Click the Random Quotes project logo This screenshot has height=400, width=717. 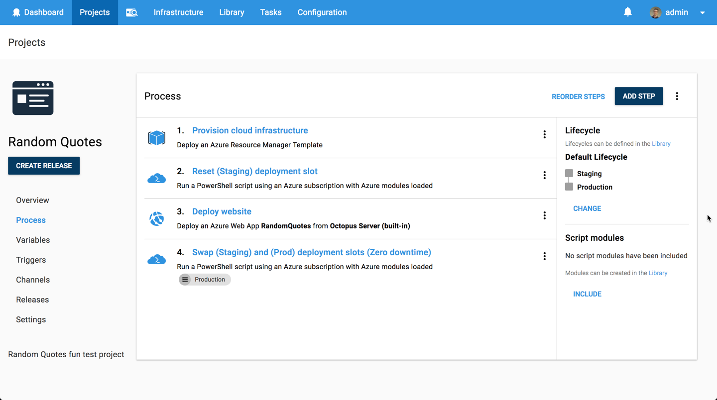[x=33, y=98]
